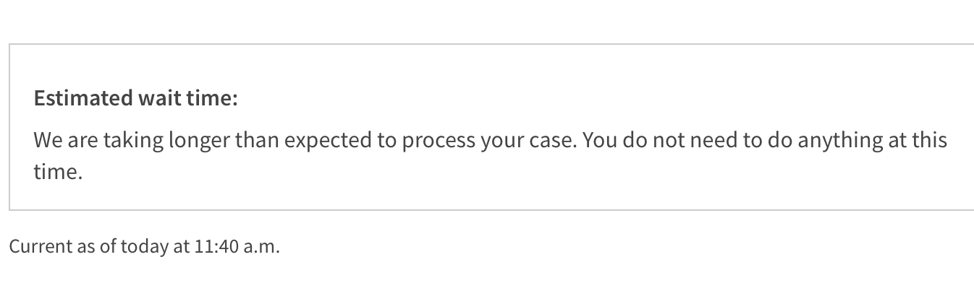Viewport: 974px width, 283px height.
Task: Click the "Estimated wait time:" heading
Action: (x=135, y=98)
